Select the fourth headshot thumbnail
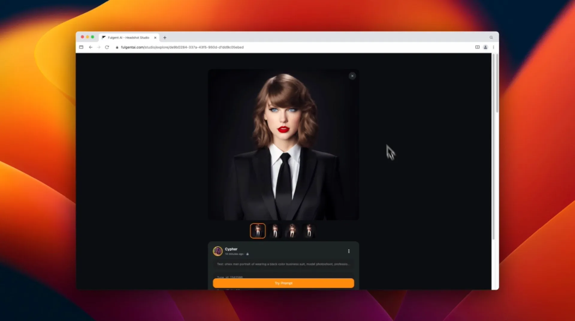 point(309,231)
